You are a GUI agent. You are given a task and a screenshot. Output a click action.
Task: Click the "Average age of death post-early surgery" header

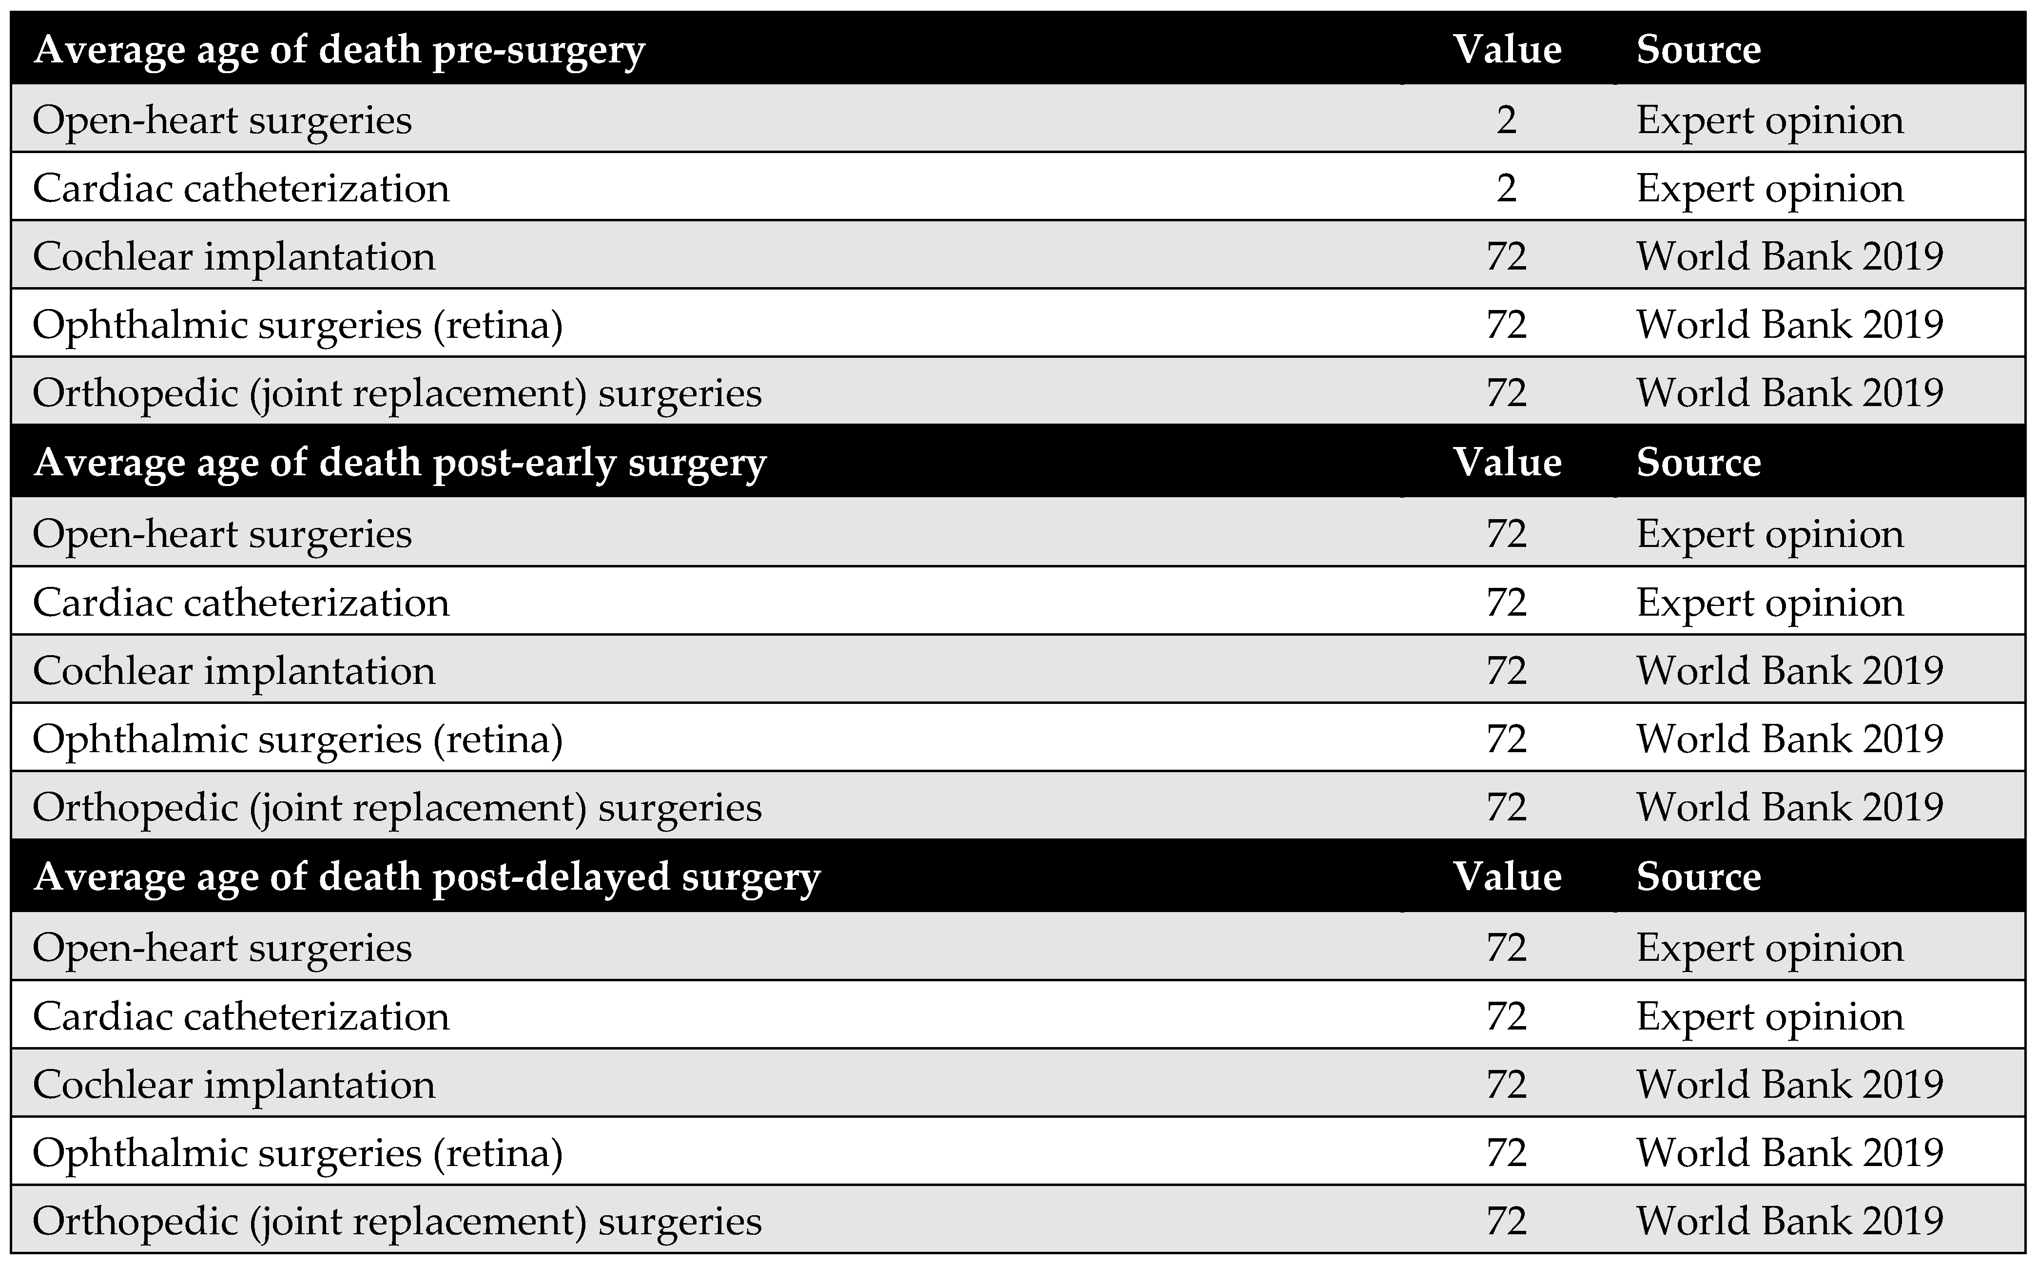point(400,462)
